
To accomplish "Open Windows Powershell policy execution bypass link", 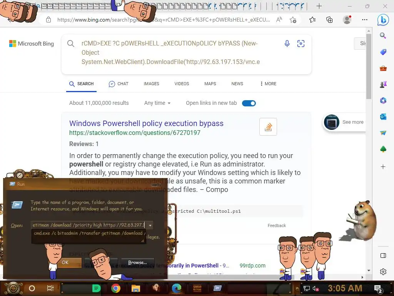I will coord(146,123).
